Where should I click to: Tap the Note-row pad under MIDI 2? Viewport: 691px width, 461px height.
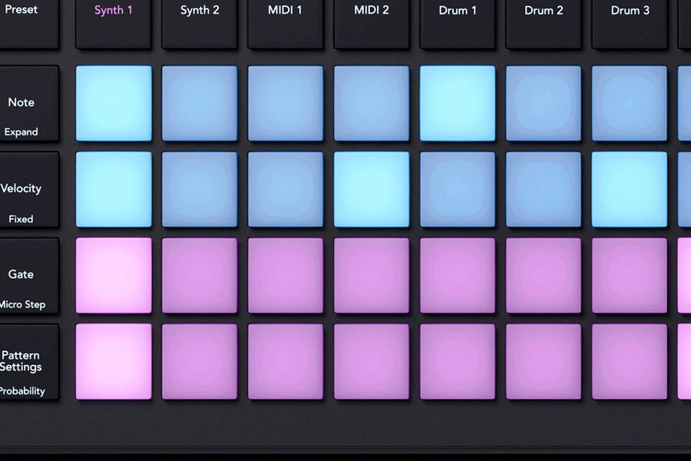[x=372, y=103]
